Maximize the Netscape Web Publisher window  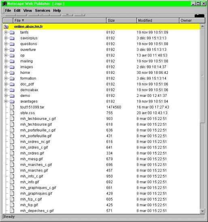pos(198,4)
